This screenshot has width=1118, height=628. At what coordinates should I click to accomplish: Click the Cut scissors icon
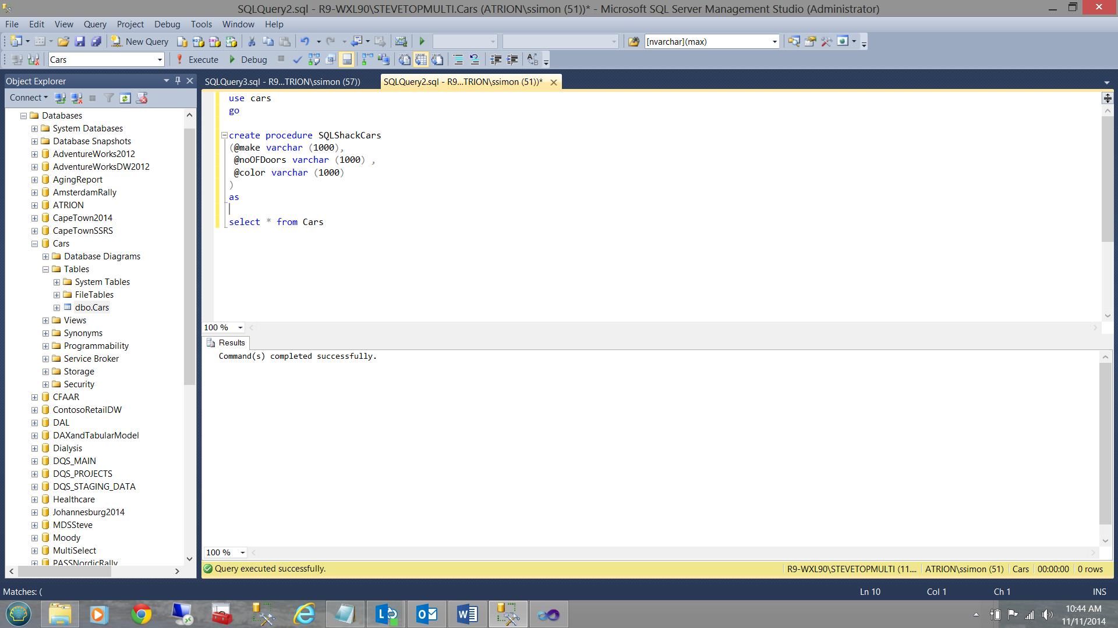[x=252, y=42]
